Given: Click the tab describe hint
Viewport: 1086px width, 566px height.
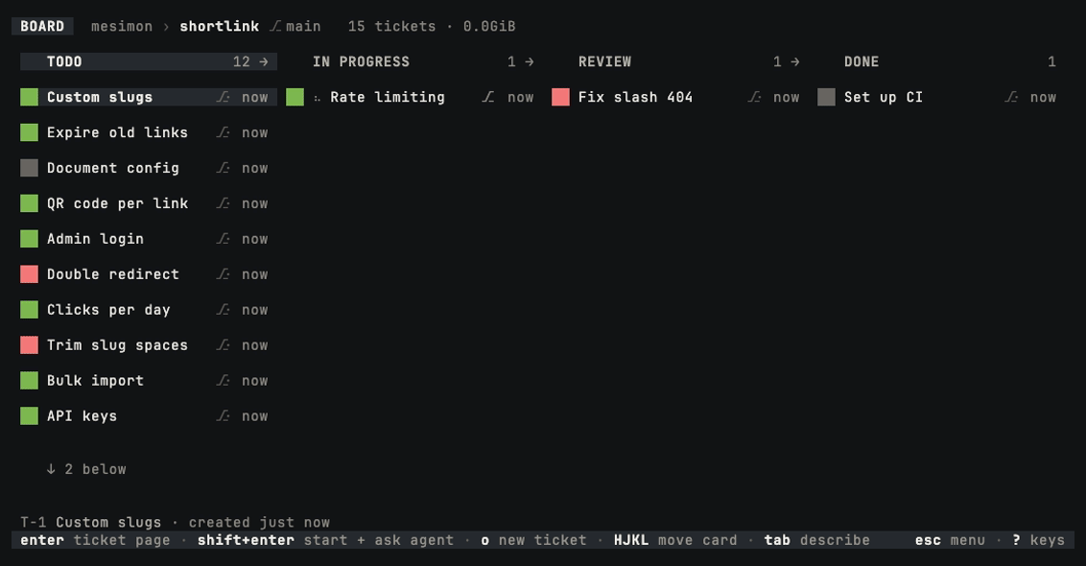Looking at the screenshot, I should point(817,540).
